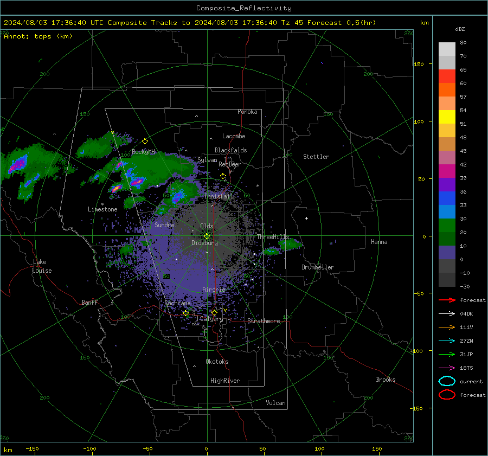Click the Brooks town label
Screen dimensions: 488x456
pyautogui.click(x=386, y=380)
